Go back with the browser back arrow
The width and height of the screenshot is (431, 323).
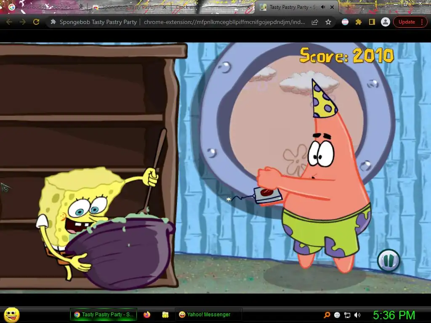pyautogui.click(x=9, y=22)
